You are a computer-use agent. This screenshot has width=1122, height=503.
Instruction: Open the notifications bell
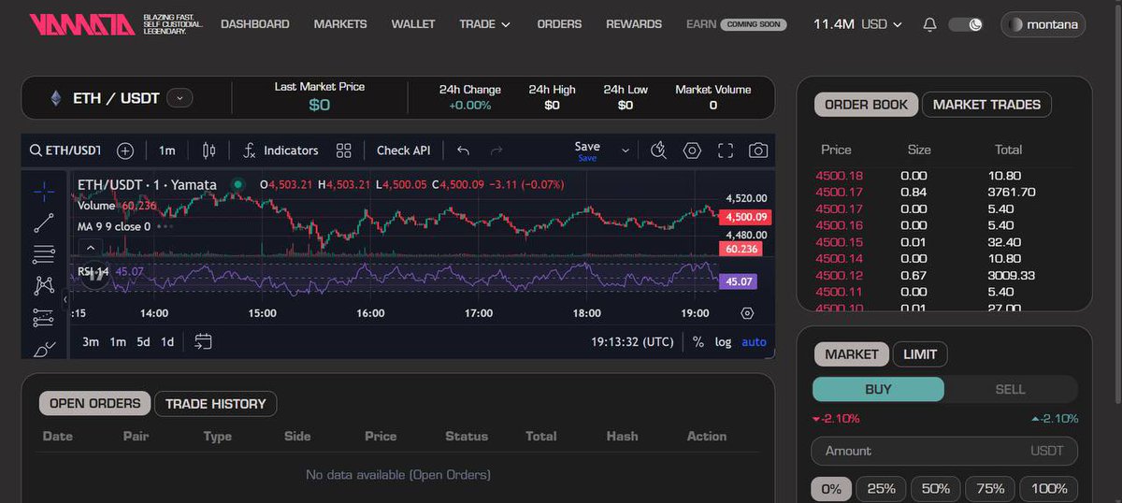[929, 24]
